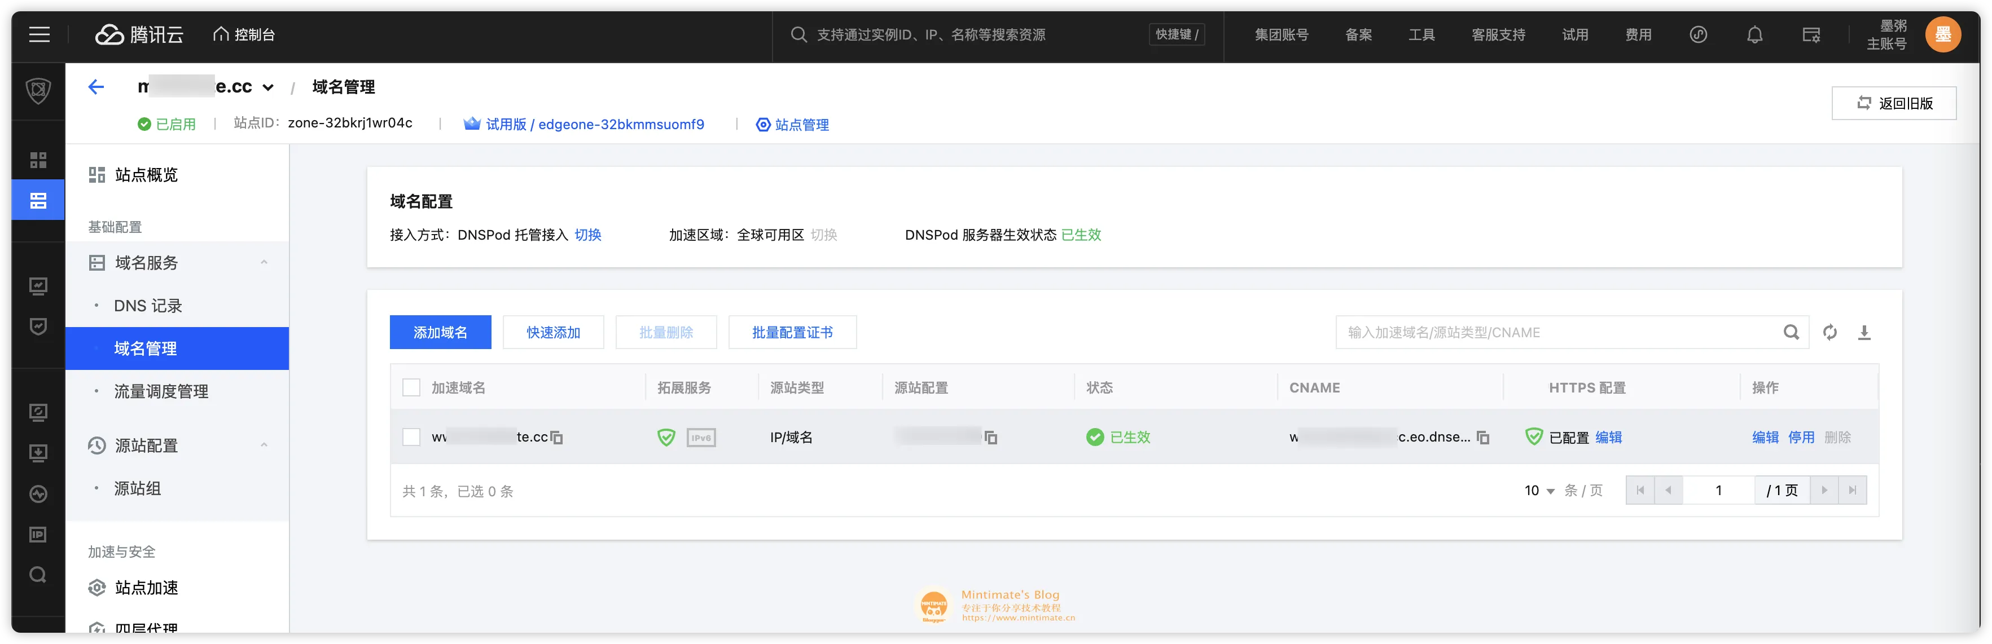Select the pulse circle icon in the left rail
Image resolution: width=1992 pixels, height=644 pixels.
[x=38, y=493]
